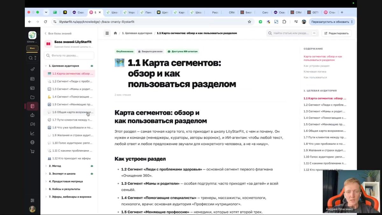Click the browser back arrow

[30, 22]
